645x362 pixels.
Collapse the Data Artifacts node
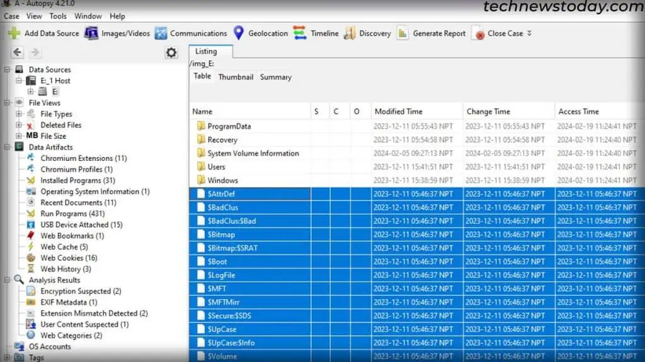(7, 147)
